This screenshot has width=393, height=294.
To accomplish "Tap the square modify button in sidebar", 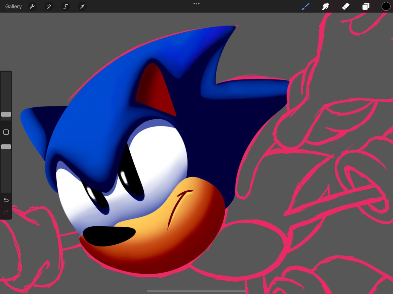I will (x=6, y=132).
